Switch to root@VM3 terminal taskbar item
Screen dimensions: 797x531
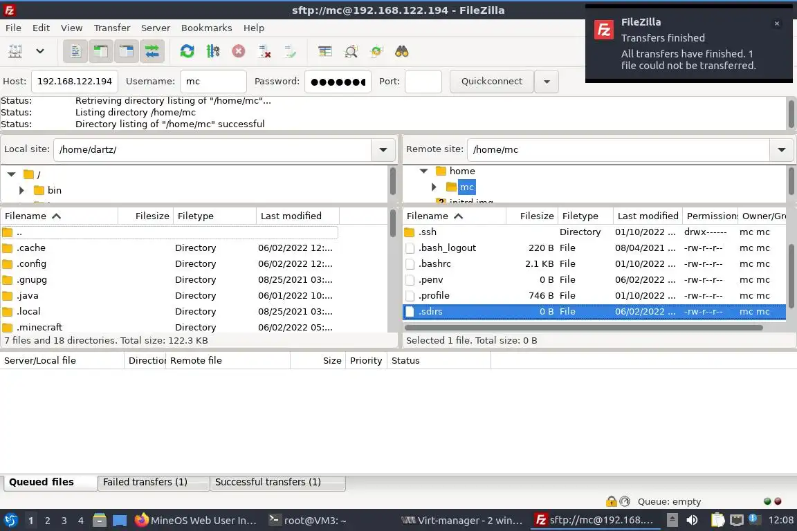coord(308,521)
